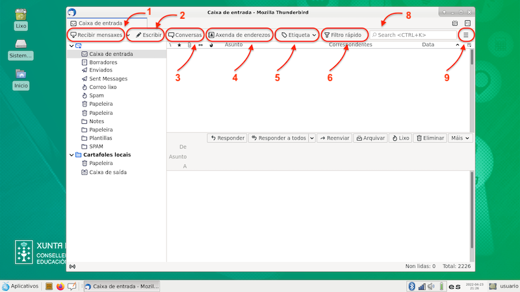Collapse the Cartafoles locais folder tree

coord(71,155)
